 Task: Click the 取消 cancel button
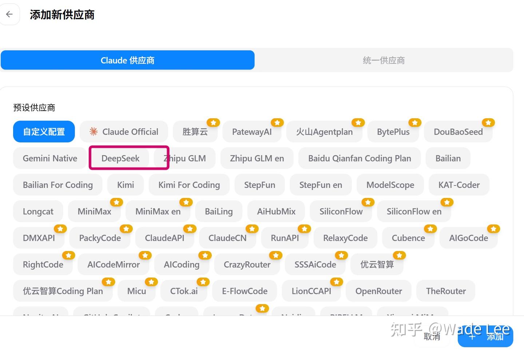click(x=432, y=336)
